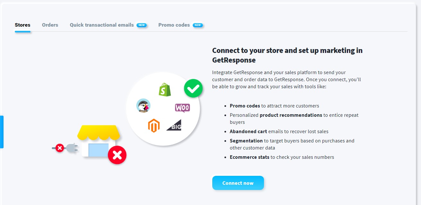This screenshot has height=205, width=421.
Task: Click the large red X on store
Action: click(x=117, y=155)
